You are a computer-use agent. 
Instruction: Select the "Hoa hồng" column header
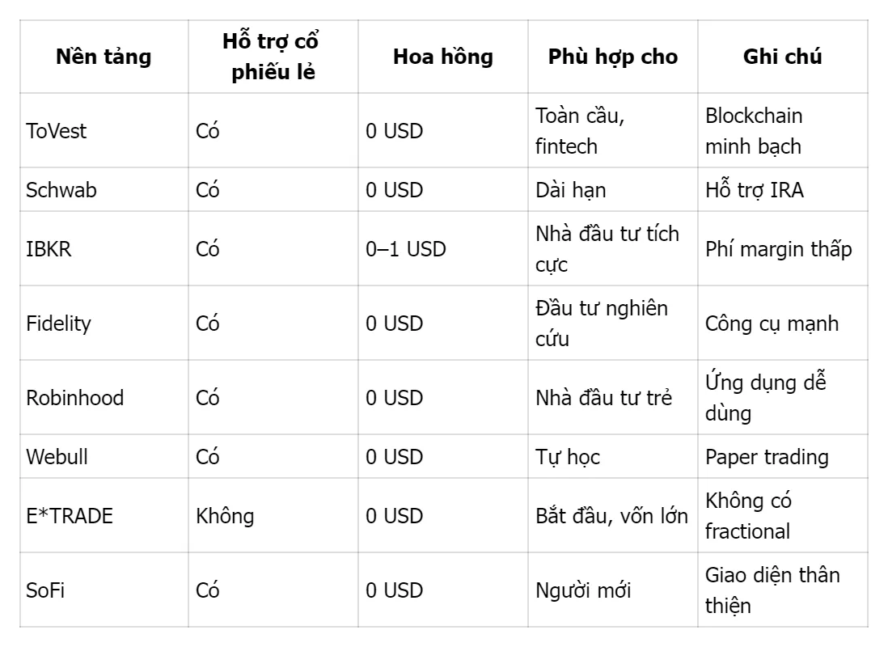pos(442,57)
